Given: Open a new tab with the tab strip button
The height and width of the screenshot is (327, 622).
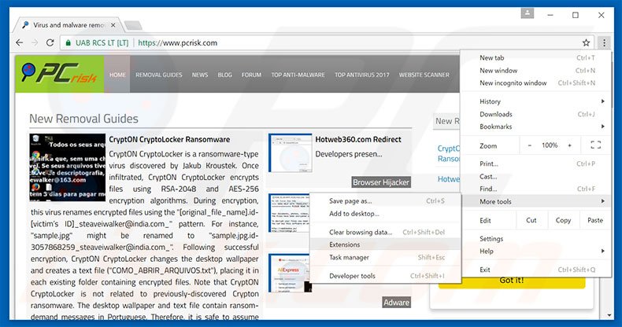Looking at the screenshot, I should point(133,26).
